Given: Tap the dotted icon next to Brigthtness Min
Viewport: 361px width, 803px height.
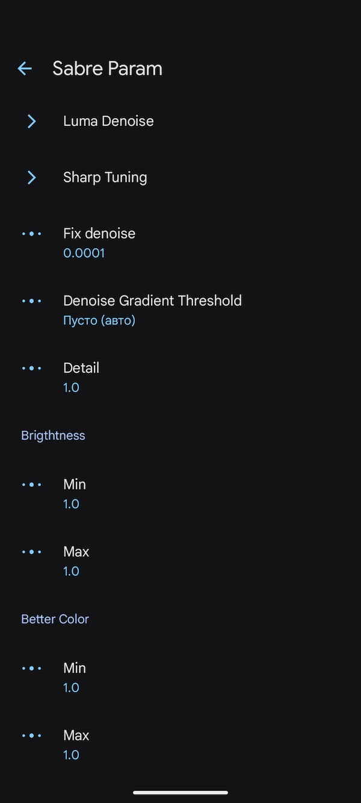Looking at the screenshot, I should (31, 484).
